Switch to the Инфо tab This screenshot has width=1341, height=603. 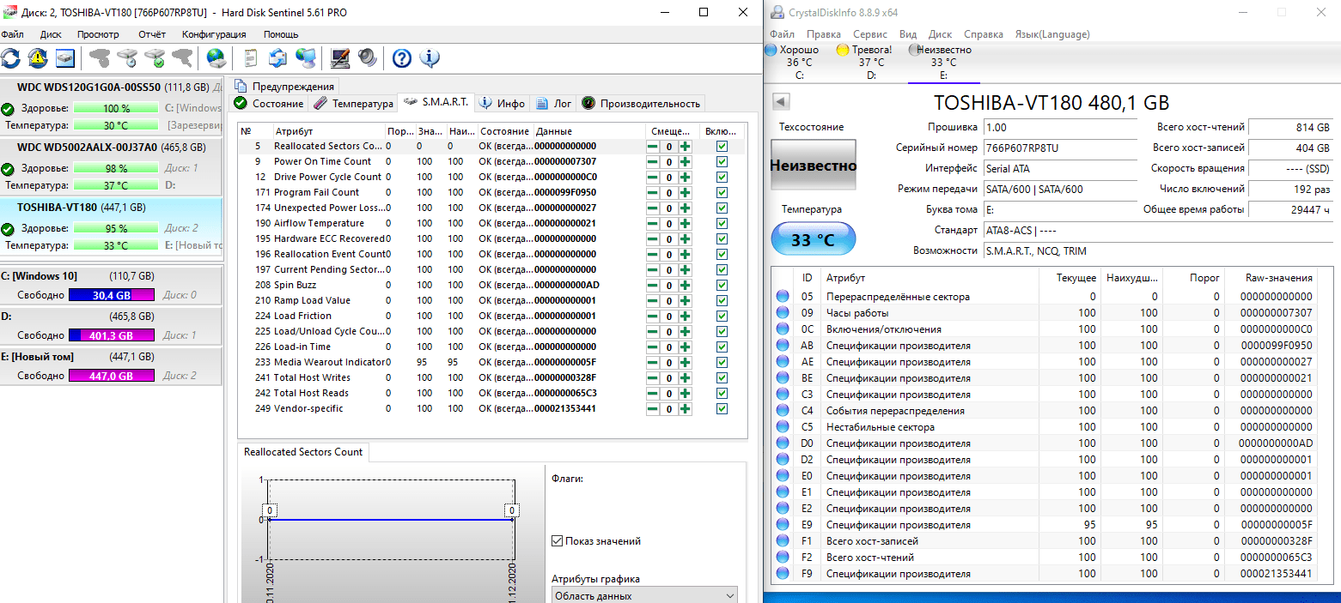503,103
